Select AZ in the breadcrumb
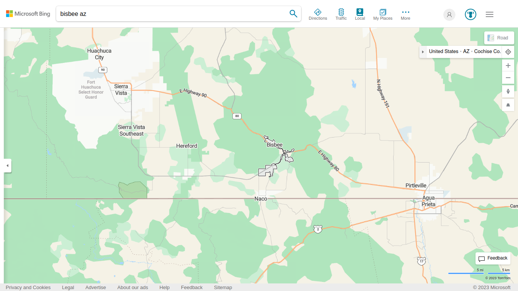This screenshot has width=518, height=291. click(466, 51)
